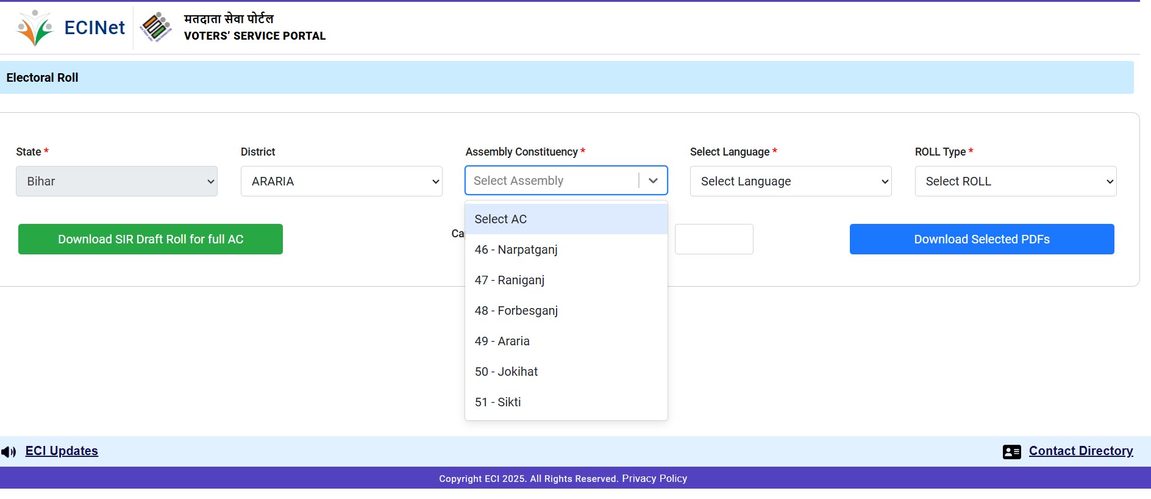Screen dimensions: 1151x499
Task: Click the ECI Updates speaker icon
Action: point(9,452)
